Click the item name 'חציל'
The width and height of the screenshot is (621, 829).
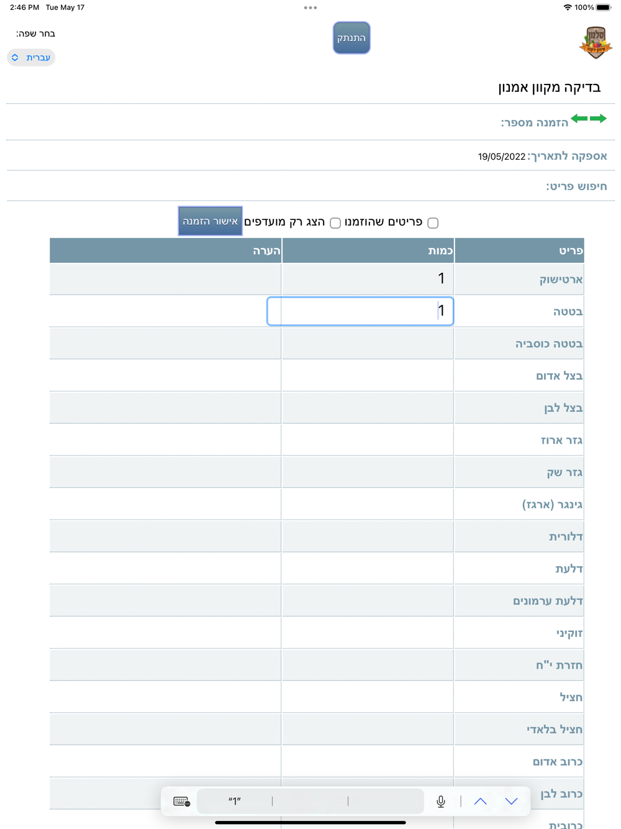click(x=571, y=697)
